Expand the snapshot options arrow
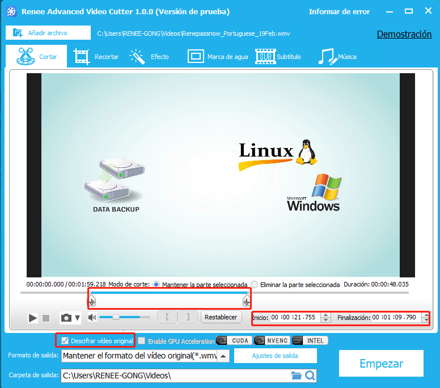440x388 pixels. tap(78, 318)
